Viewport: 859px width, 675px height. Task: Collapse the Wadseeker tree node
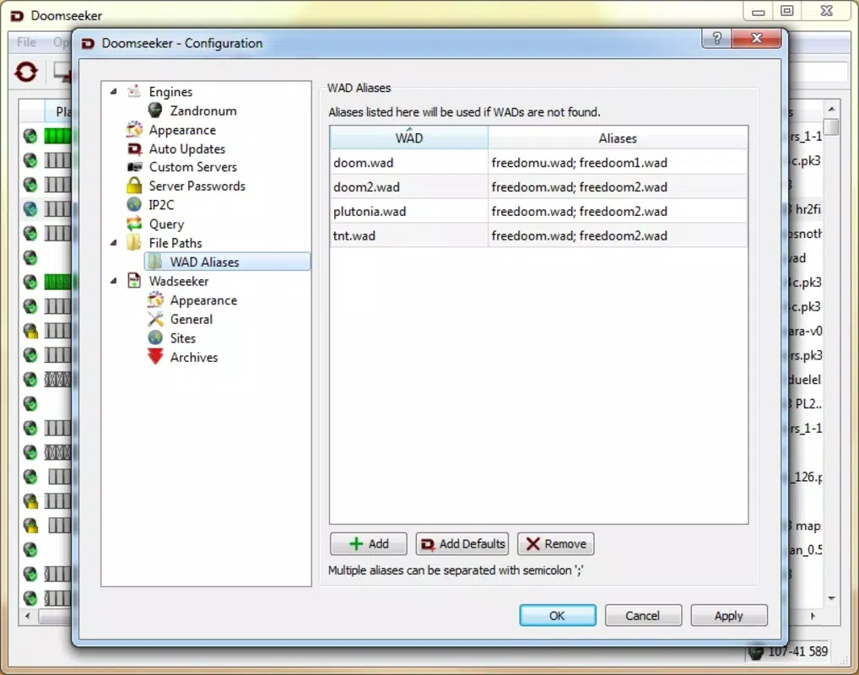(x=113, y=281)
